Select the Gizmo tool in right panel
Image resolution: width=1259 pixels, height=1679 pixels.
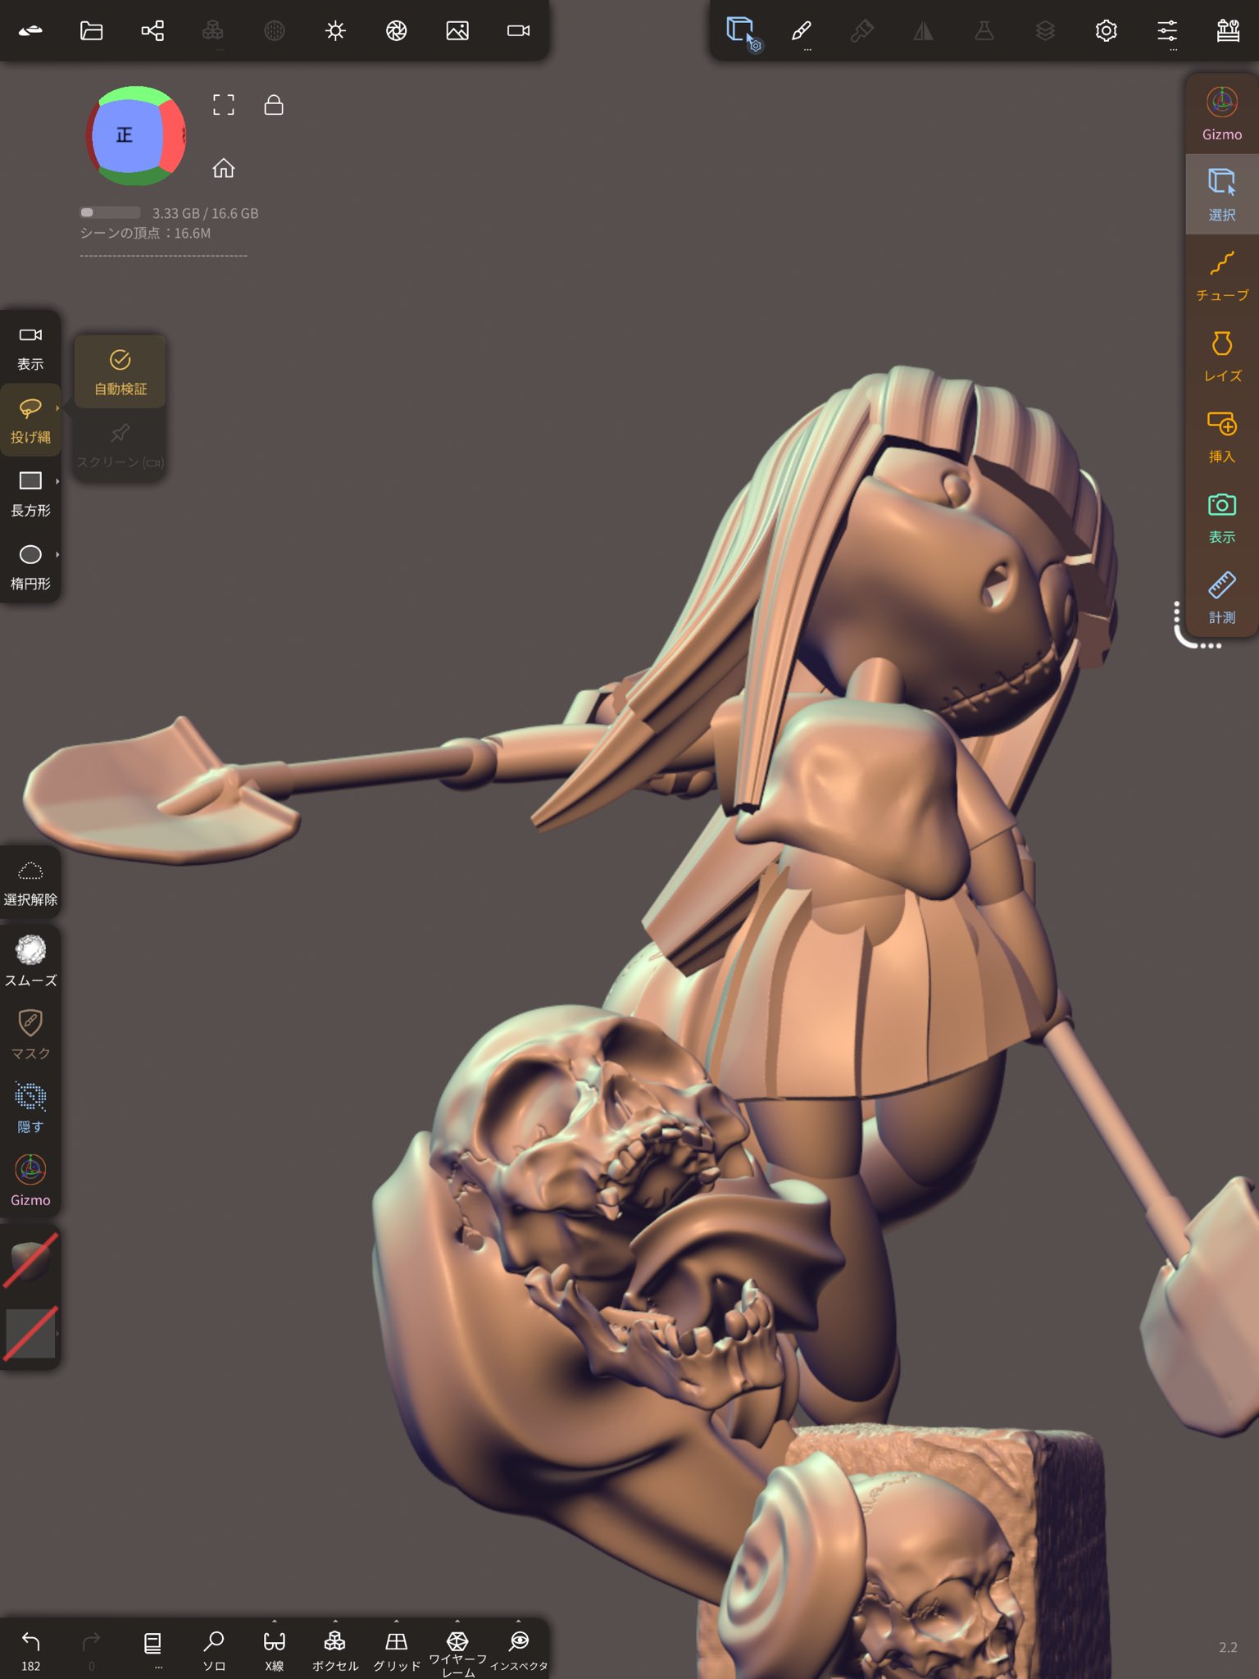click(1222, 114)
